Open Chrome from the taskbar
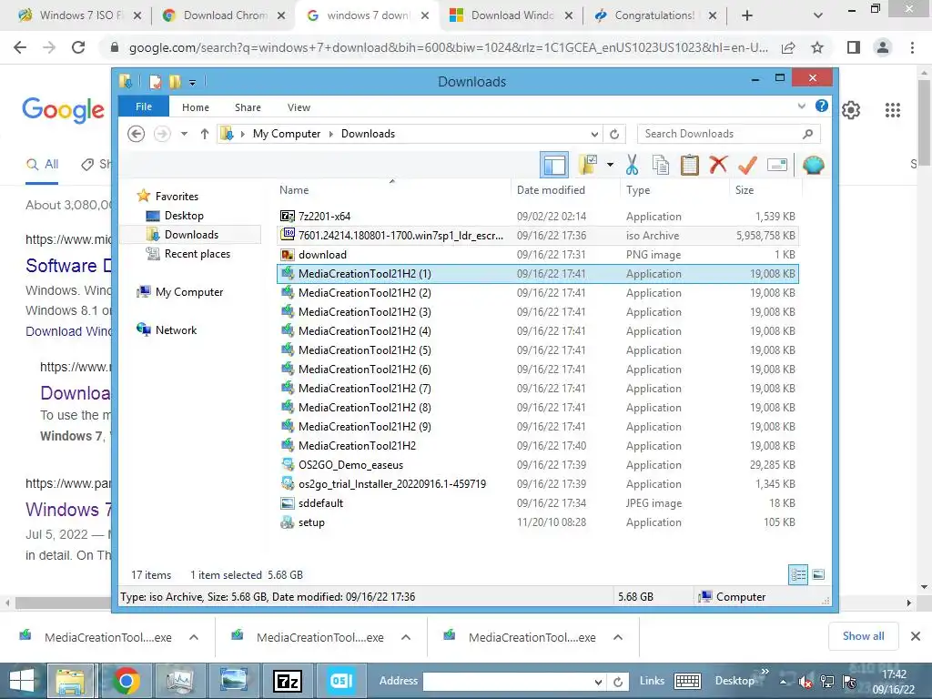Screen dimensions: 932x699 tap(126, 681)
